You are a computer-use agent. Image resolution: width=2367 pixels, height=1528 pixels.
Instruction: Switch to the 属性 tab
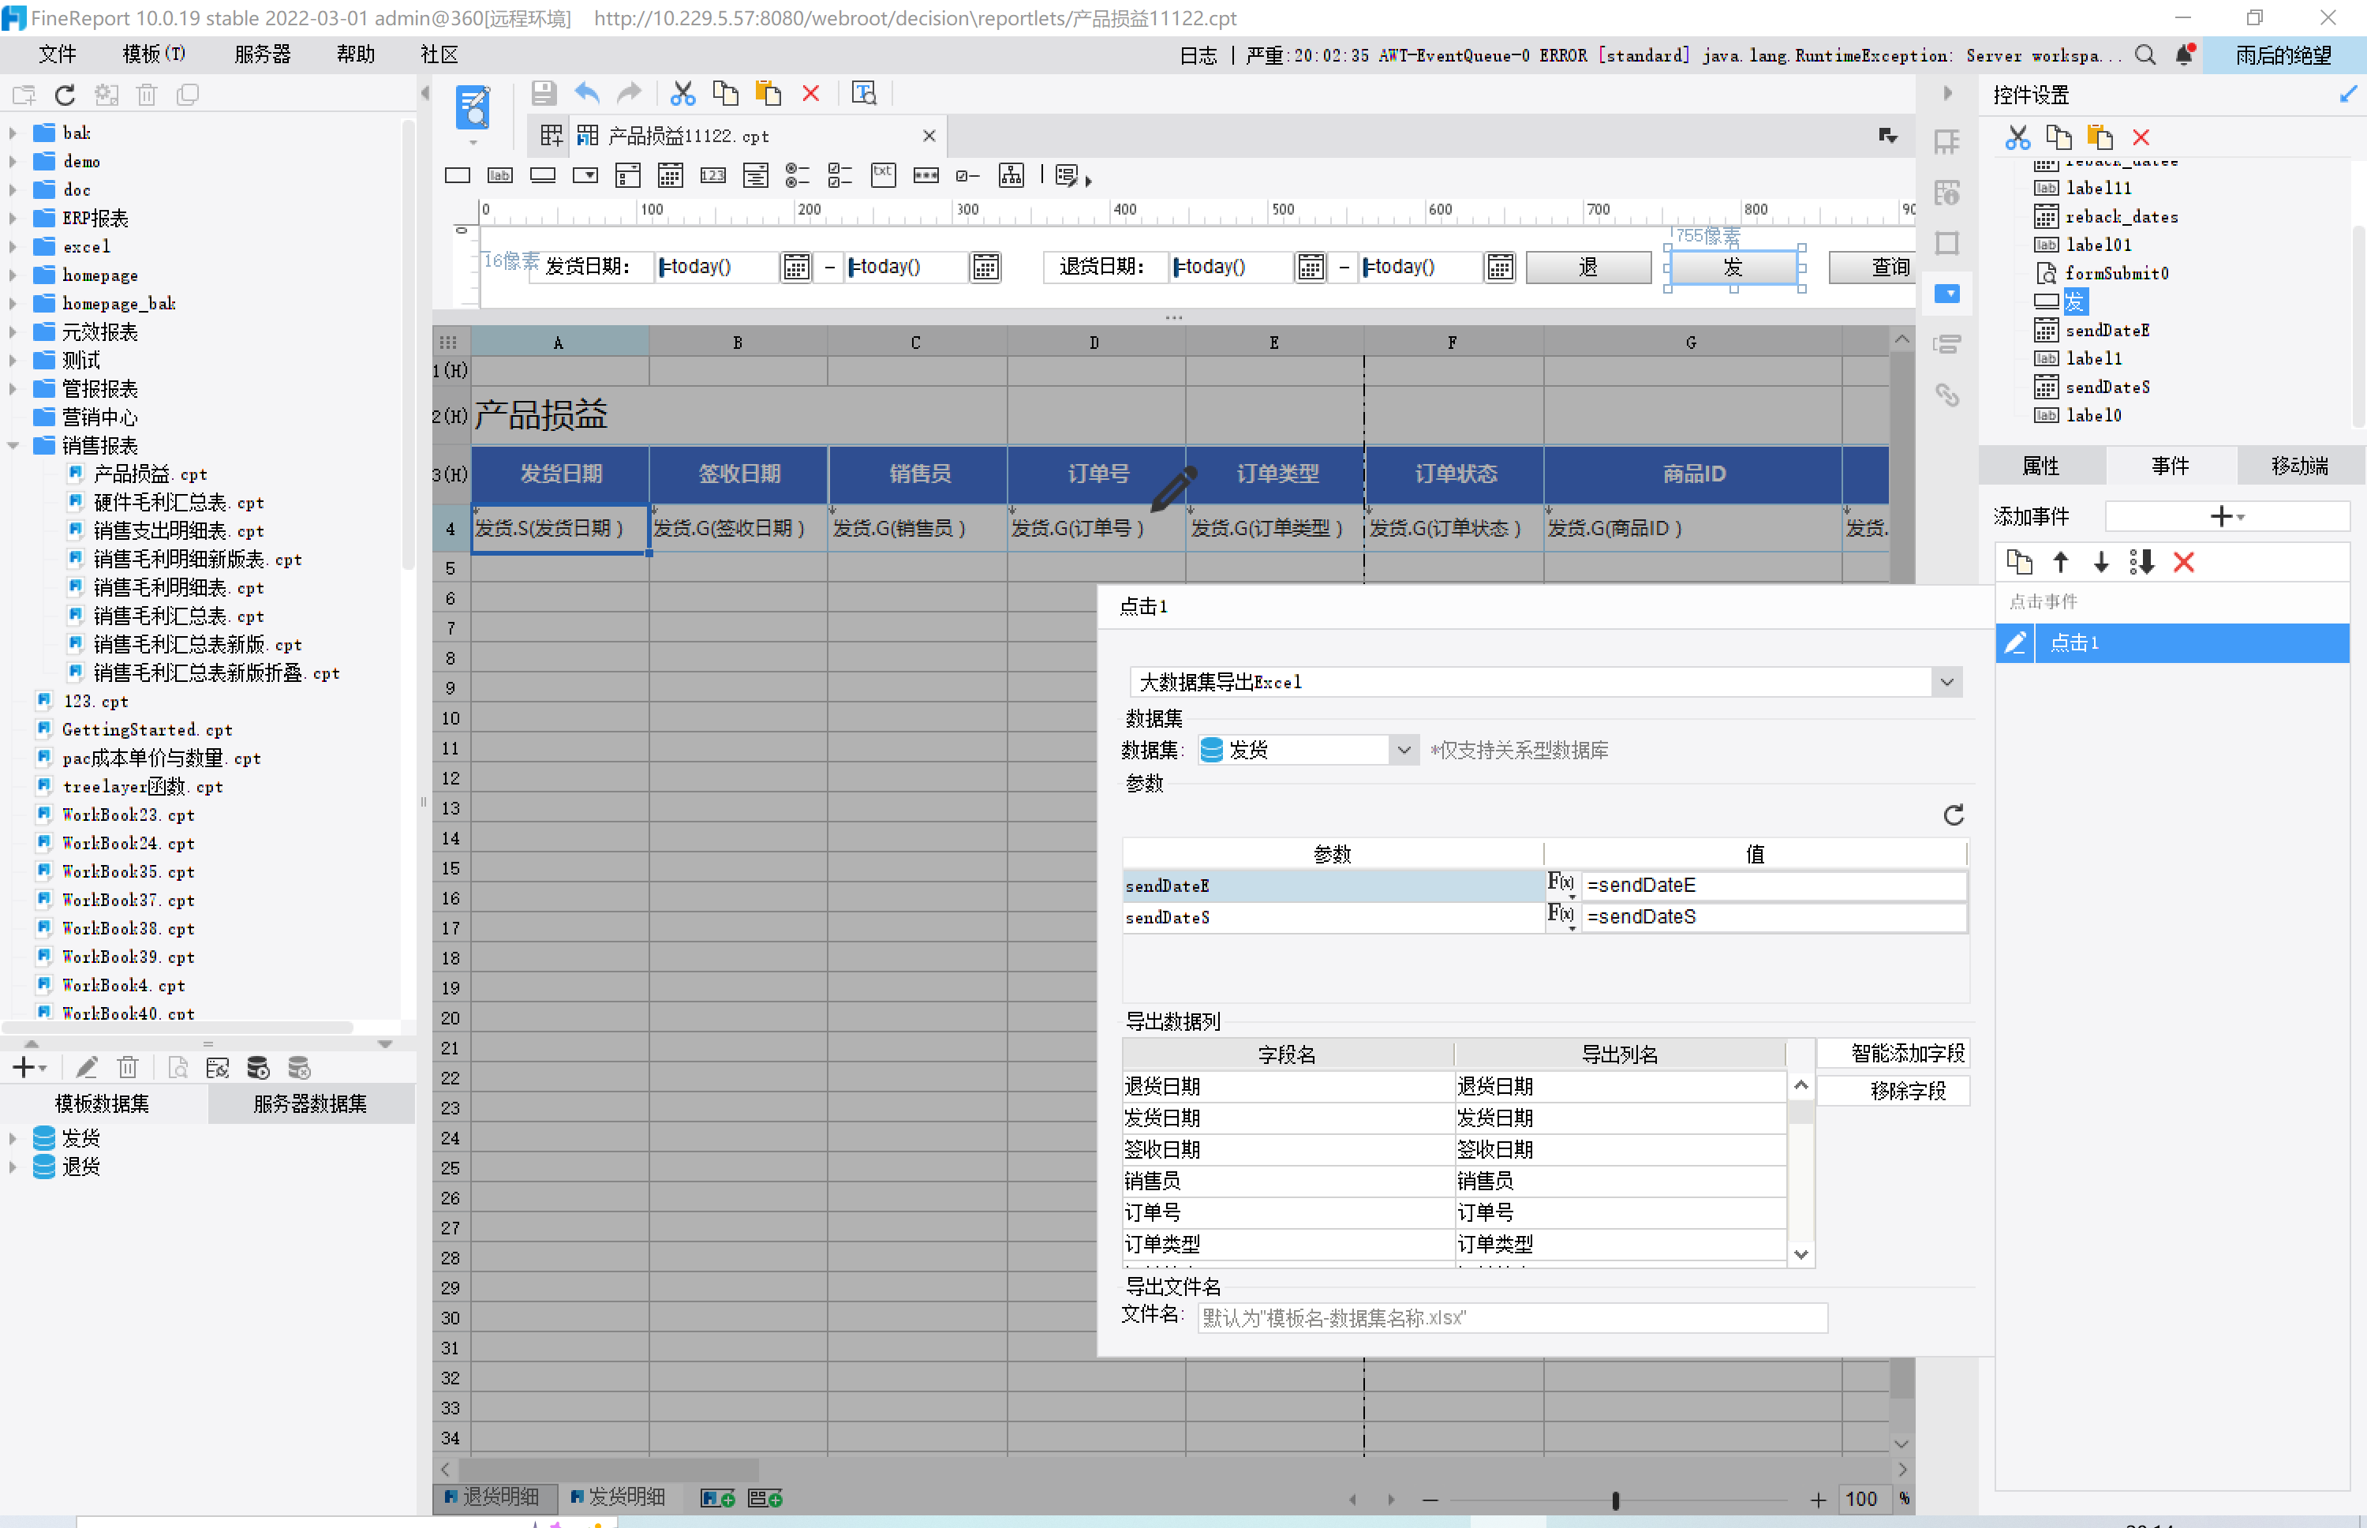(x=2041, y=466)
